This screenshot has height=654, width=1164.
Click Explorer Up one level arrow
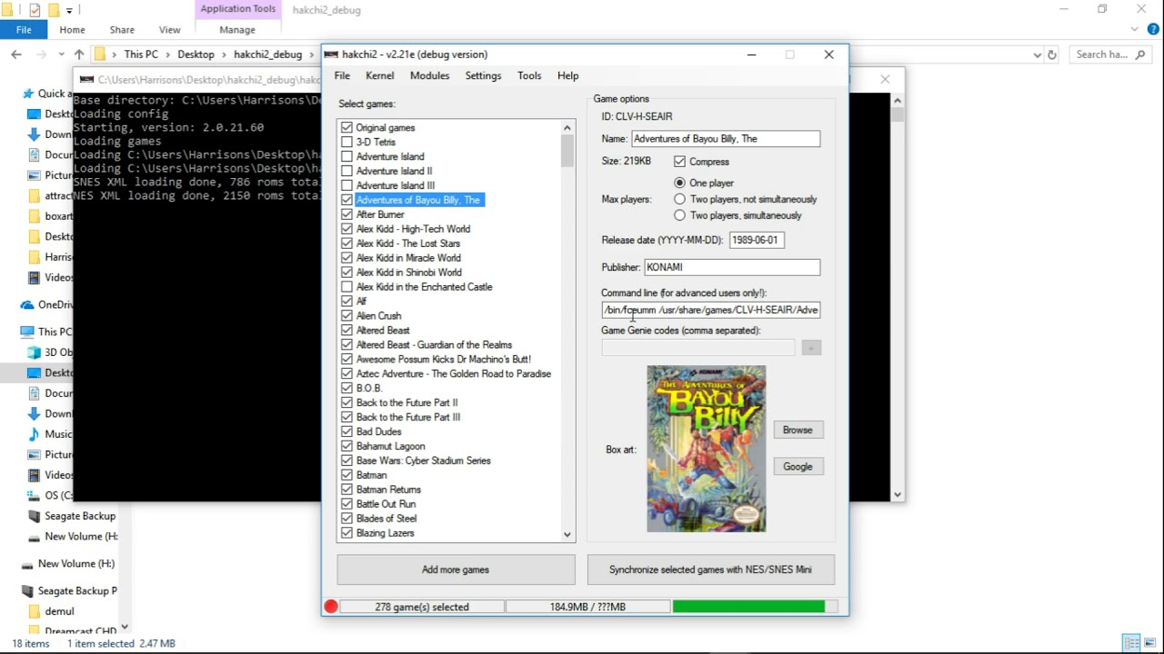point(79,54)
